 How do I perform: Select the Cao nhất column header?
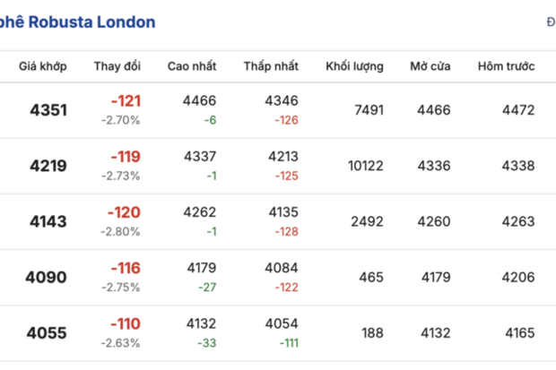(192, 66)
